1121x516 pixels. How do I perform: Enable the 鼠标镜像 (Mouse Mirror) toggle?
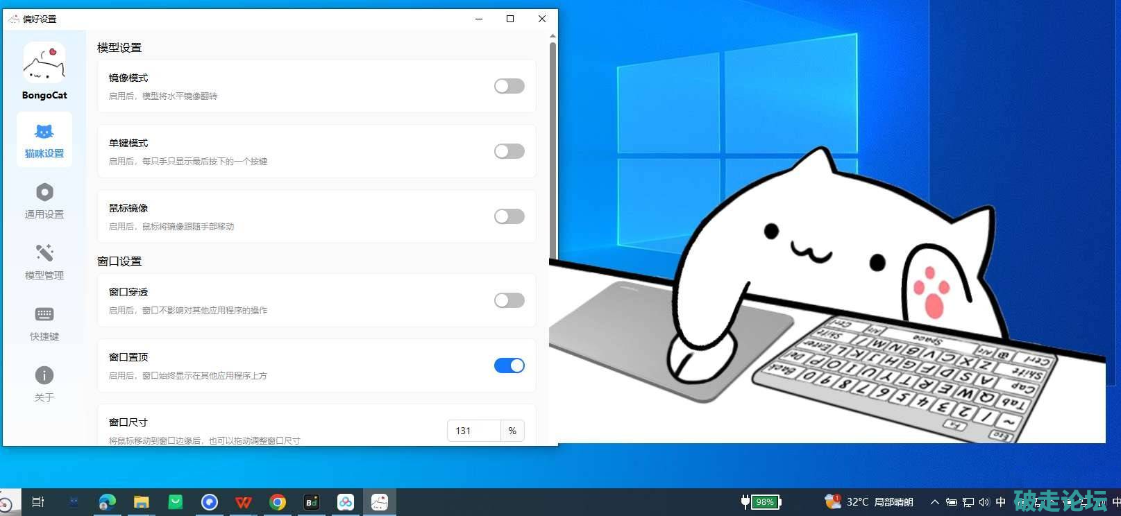pos(509,216)
